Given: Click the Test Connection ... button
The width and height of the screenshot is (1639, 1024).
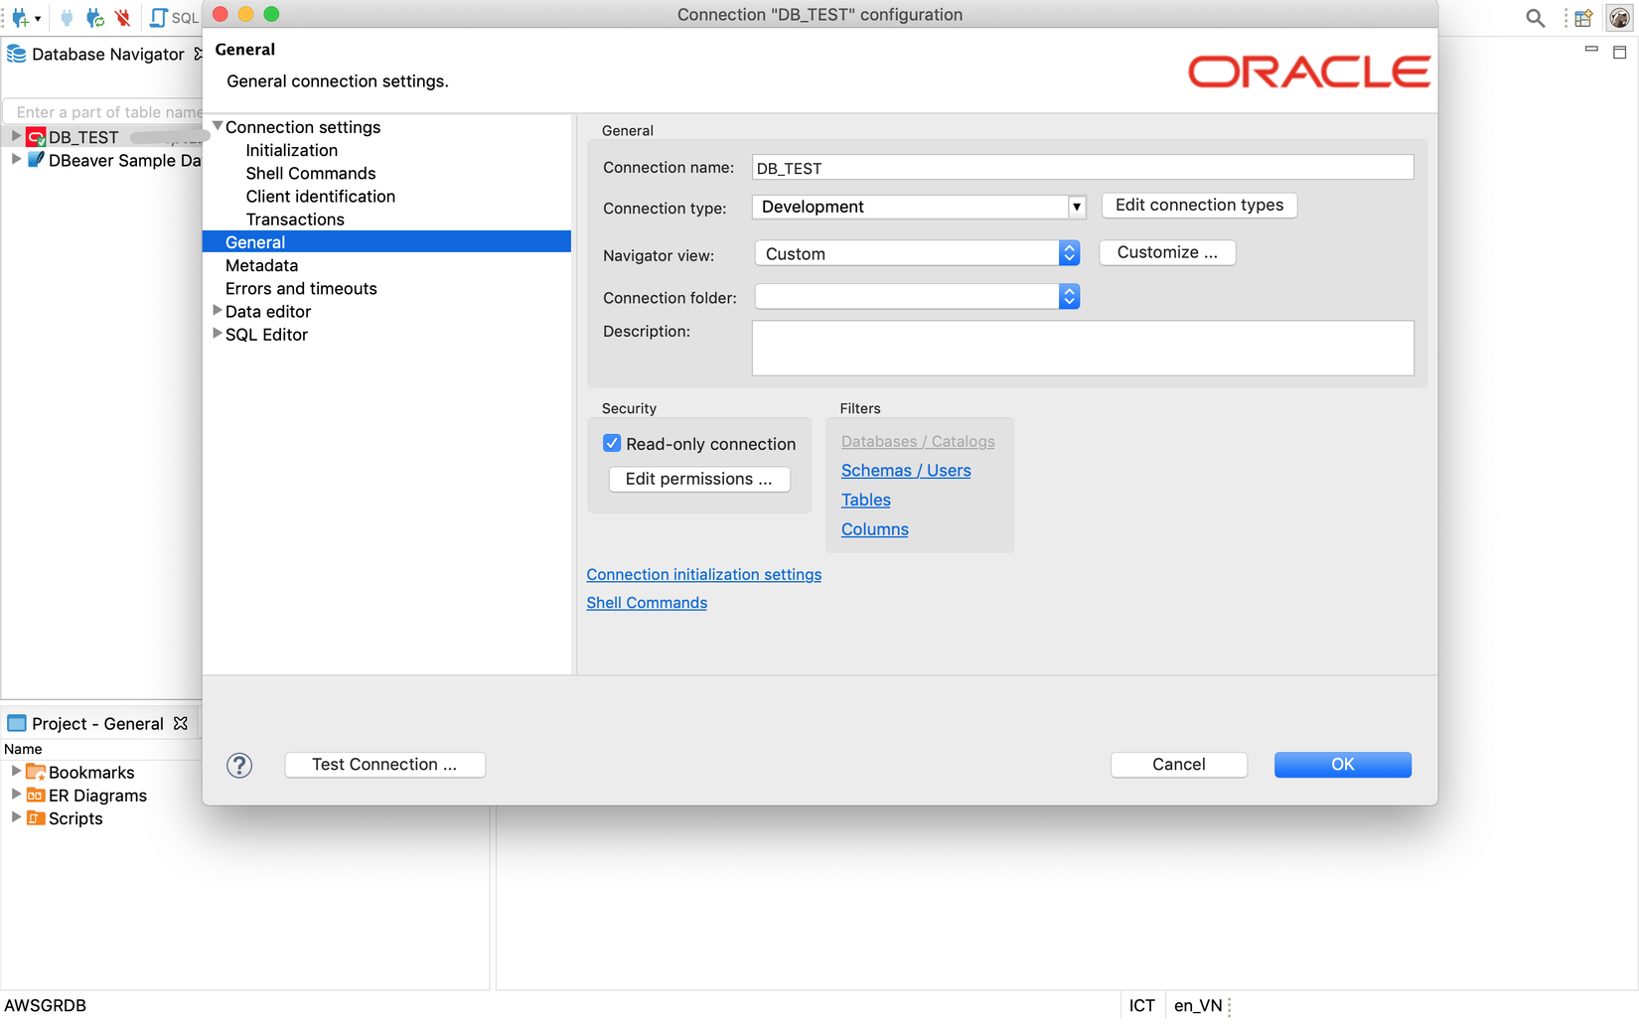Looking at the screenshot, I should tap(384, 764).
